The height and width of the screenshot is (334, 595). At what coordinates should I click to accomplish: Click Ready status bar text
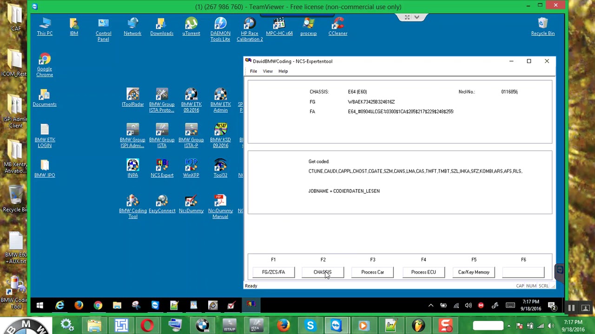click(251, 286)
